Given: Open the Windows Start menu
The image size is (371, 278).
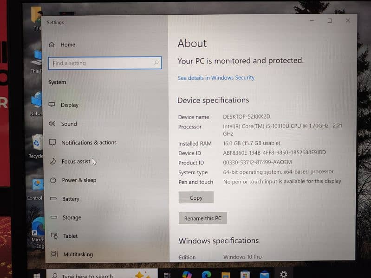Looking at the screenshot, I should [x=37, y=275].
